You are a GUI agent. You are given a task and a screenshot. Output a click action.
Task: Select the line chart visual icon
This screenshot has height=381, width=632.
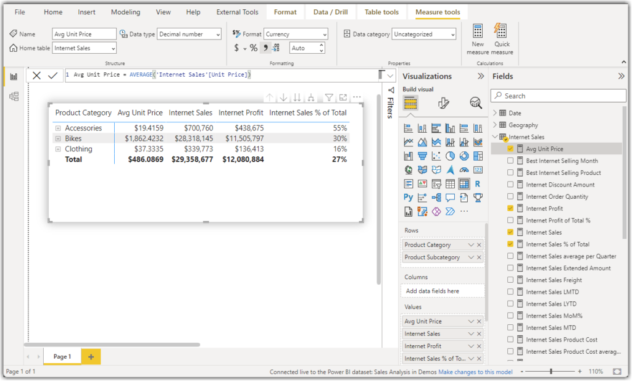tap(409, 142)
